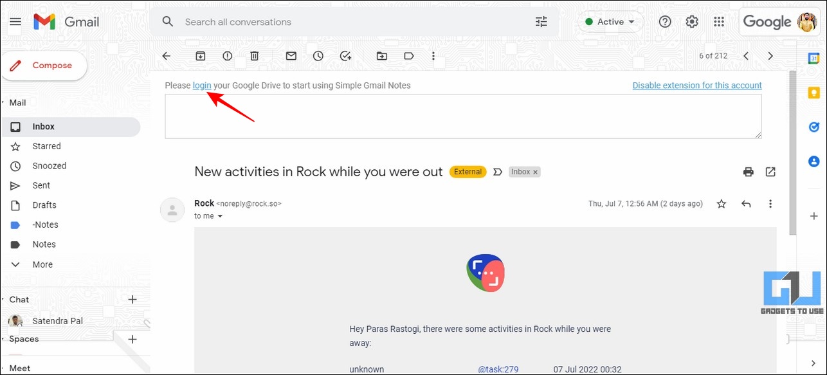This screenshot has height=375, width=827.
Task: Hide the side panel chevron
Action: tap(813, 363)
